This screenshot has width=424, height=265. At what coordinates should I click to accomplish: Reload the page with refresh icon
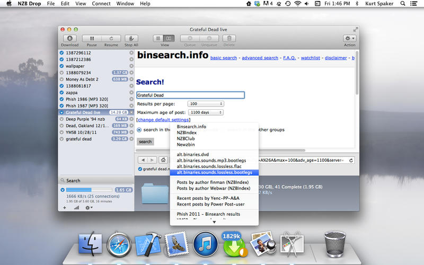tap(351, 161)
